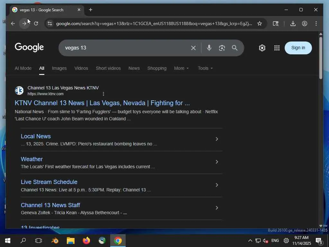Open File Explorer from taskbar
Screen dimensions: 329x247
click(71, 241)
